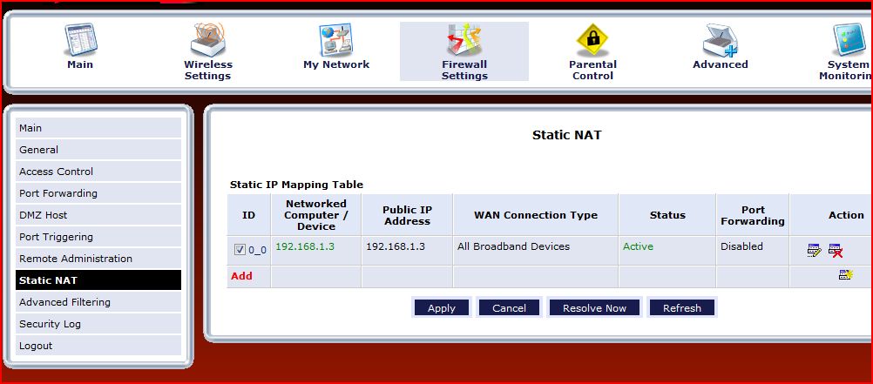Image resolution: width=873 pixels, height=384 pixels.
Task: Open General firewall settings
Action: [x=98, y=150]
